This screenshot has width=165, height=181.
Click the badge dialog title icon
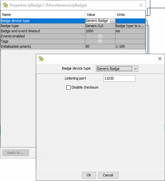click(x=41, y=59)
